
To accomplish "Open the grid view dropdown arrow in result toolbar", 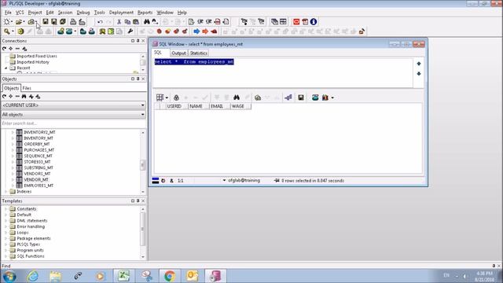I will [x=167, y=97].
